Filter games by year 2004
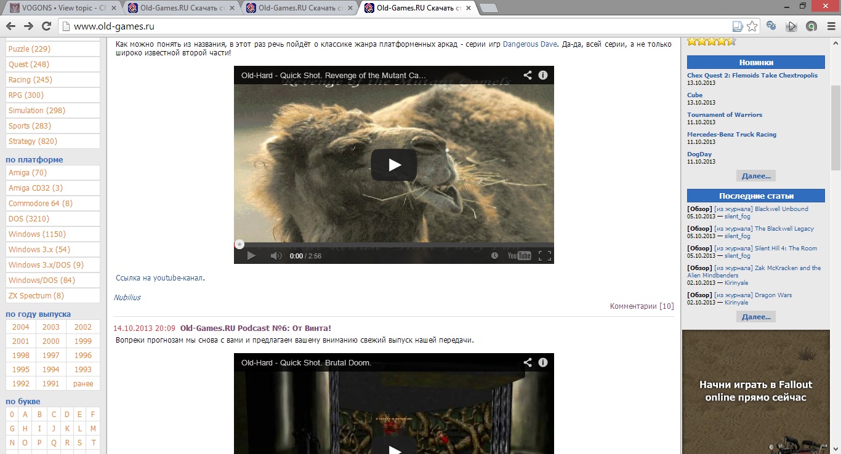 [21, 327]
